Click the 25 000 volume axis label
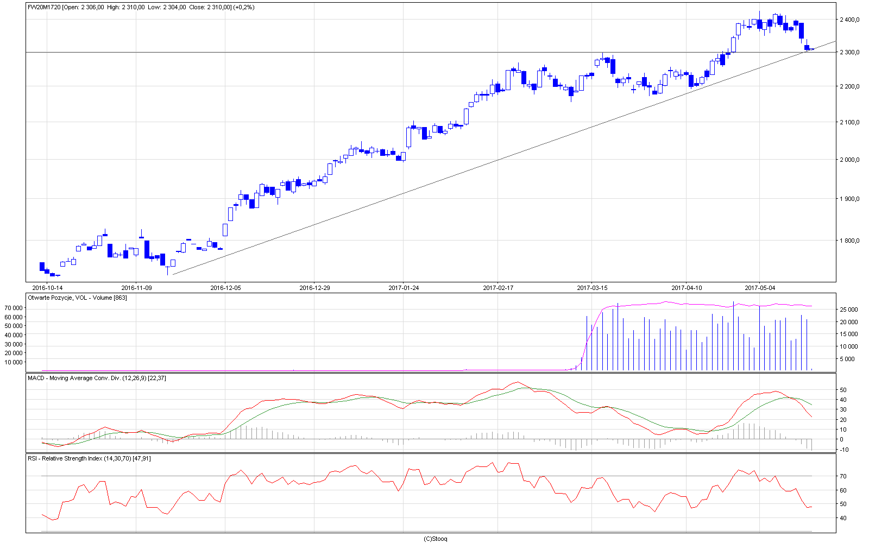Image resolution: width=869 pixels, height=543 pixels. [849, 310]
